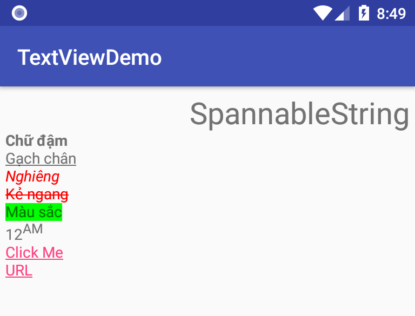Image resolution: width=415 pixels, height=316 pixels.
Task: Tap the number 12 text
Action: tap(14, 235)
